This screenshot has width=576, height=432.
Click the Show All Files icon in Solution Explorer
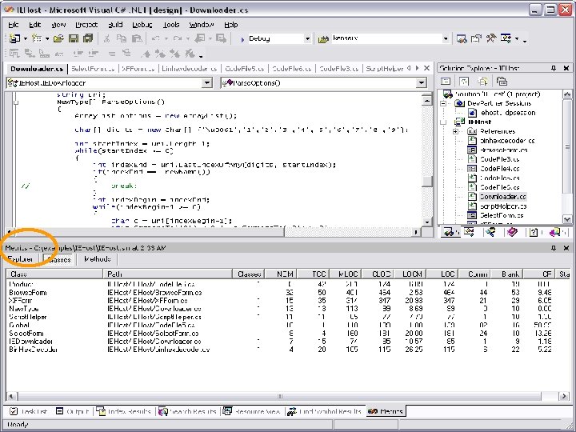[482, 81]
